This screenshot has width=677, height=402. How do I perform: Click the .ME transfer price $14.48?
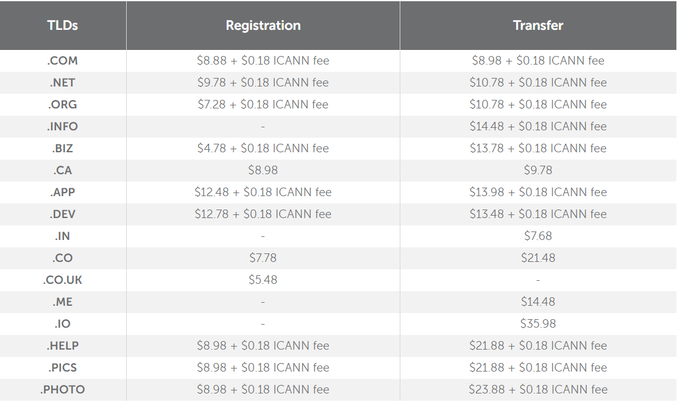pyautogui.click(x=538, y=302)
